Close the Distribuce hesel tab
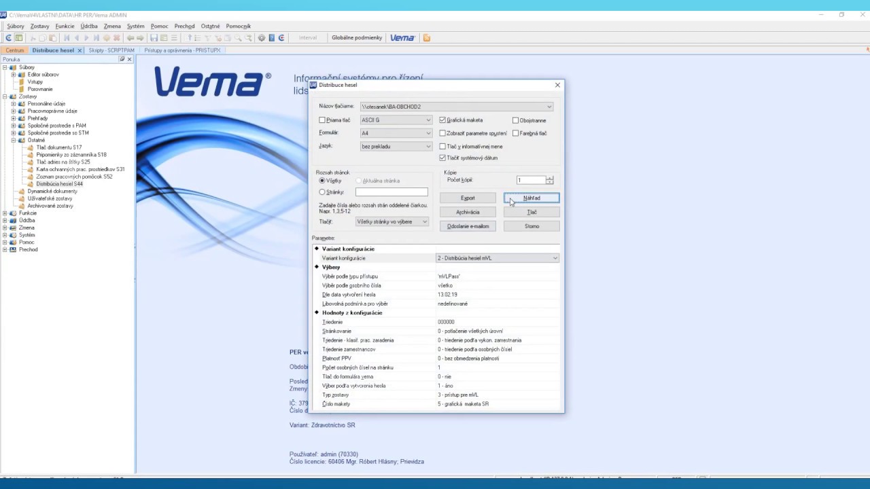870x489 pixels. (x=80, y=50)
